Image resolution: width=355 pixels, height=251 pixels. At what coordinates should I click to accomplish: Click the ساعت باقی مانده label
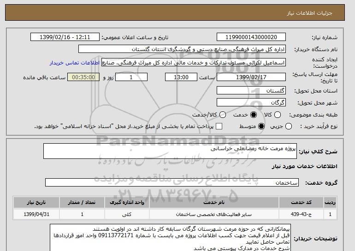click(44, 77)
